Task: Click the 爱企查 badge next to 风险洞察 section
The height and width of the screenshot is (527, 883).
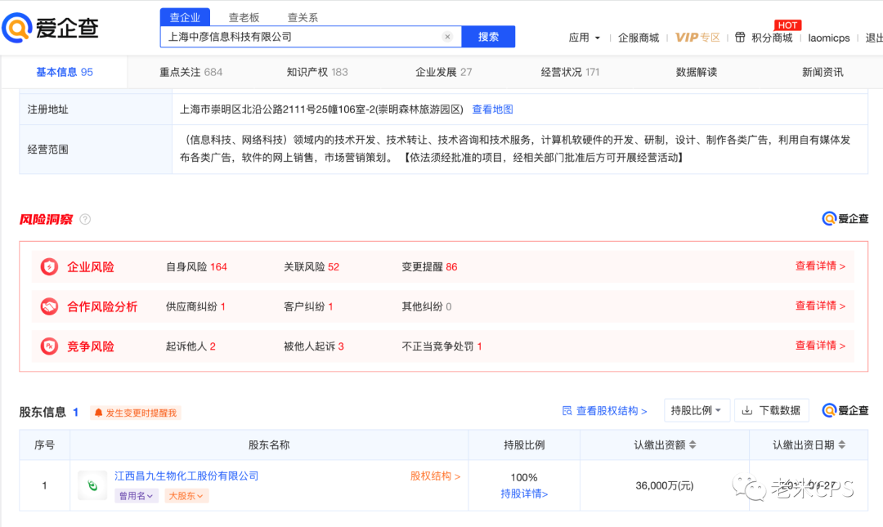Action: (x=845, y=218)
